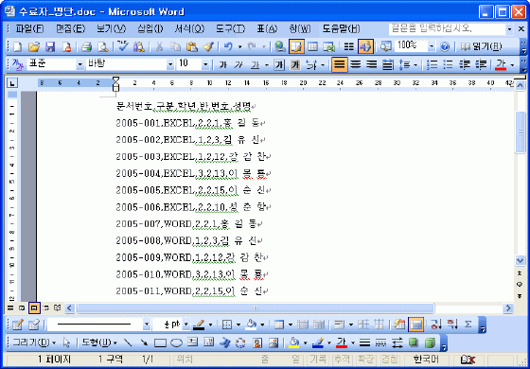Open the 서식(O) menu

[x=189, y=29]
